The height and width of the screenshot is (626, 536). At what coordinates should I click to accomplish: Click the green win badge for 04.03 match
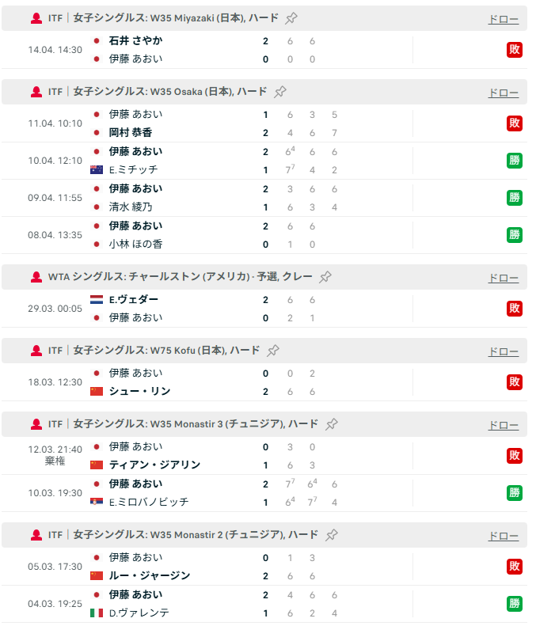coord(515,604)
